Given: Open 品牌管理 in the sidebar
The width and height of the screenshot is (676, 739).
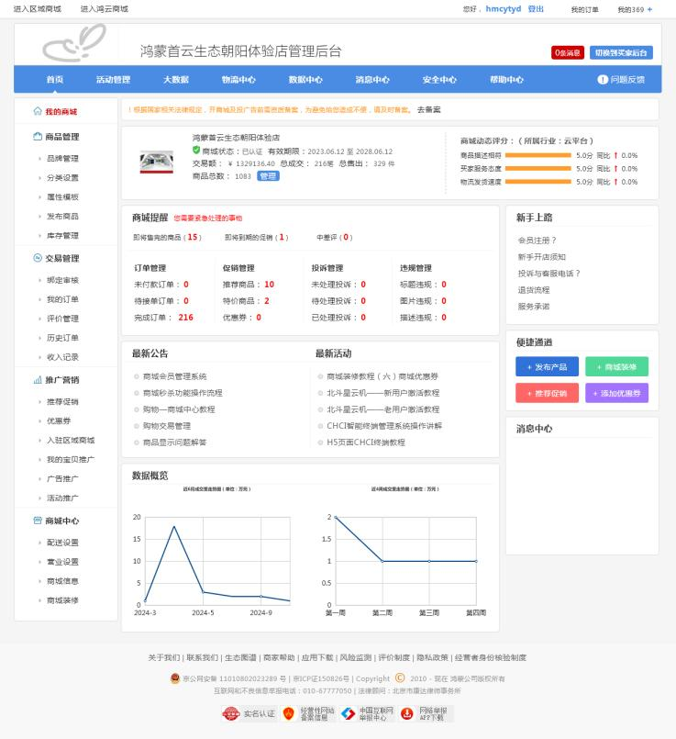Looking at the screenshot, I should pos(62,158).
